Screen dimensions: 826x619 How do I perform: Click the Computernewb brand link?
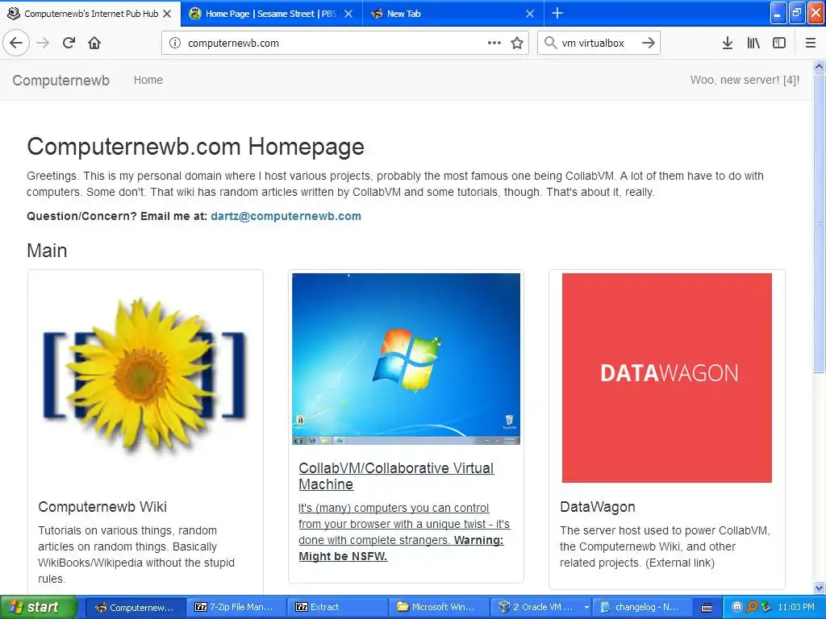[61, 81]
